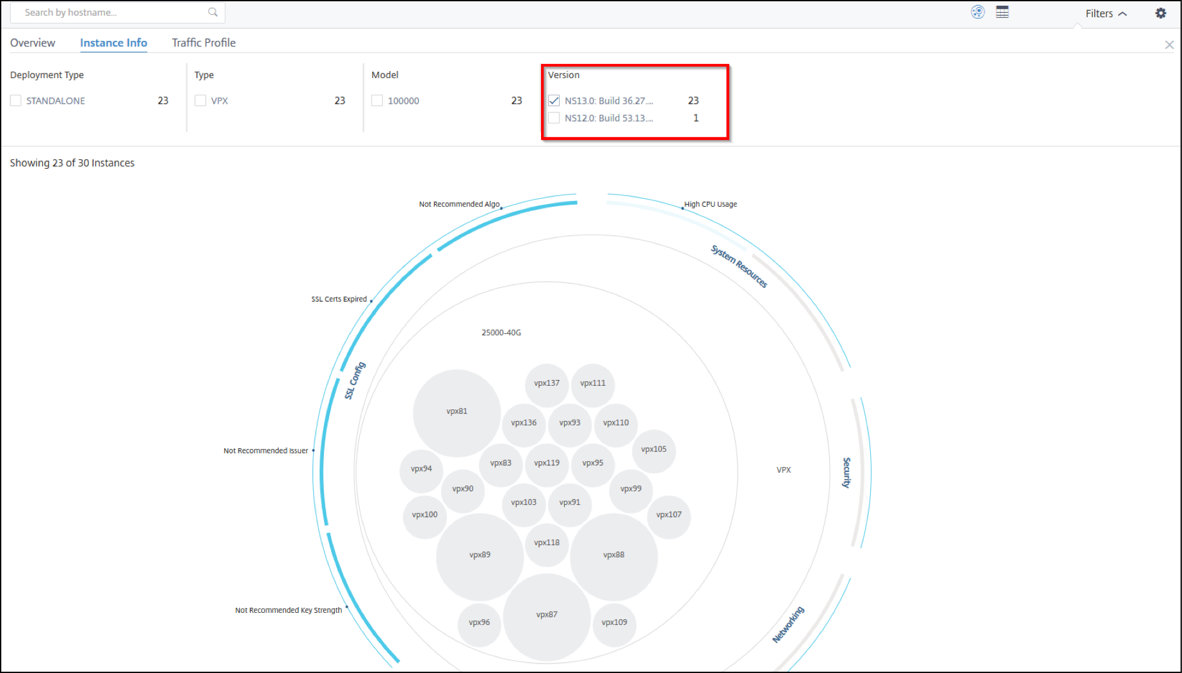Click the vpx105 instance bubble
The height and width of the screenshot is (673, 1182).
coord(654,450)
